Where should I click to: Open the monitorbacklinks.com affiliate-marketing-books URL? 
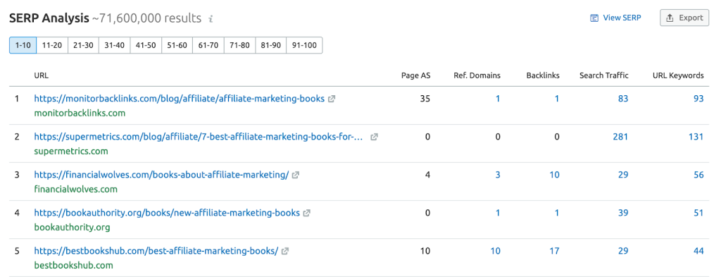point(180,99)
